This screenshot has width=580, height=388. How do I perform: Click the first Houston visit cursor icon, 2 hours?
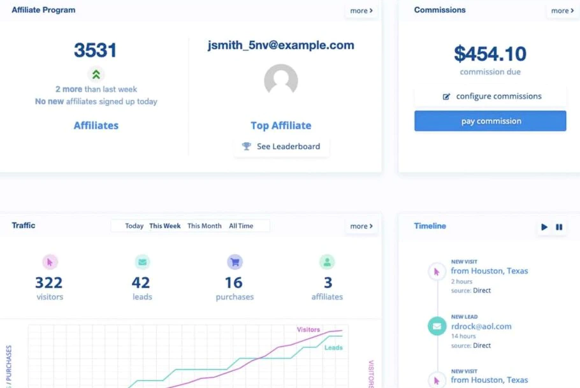click(x=437, y=272)
